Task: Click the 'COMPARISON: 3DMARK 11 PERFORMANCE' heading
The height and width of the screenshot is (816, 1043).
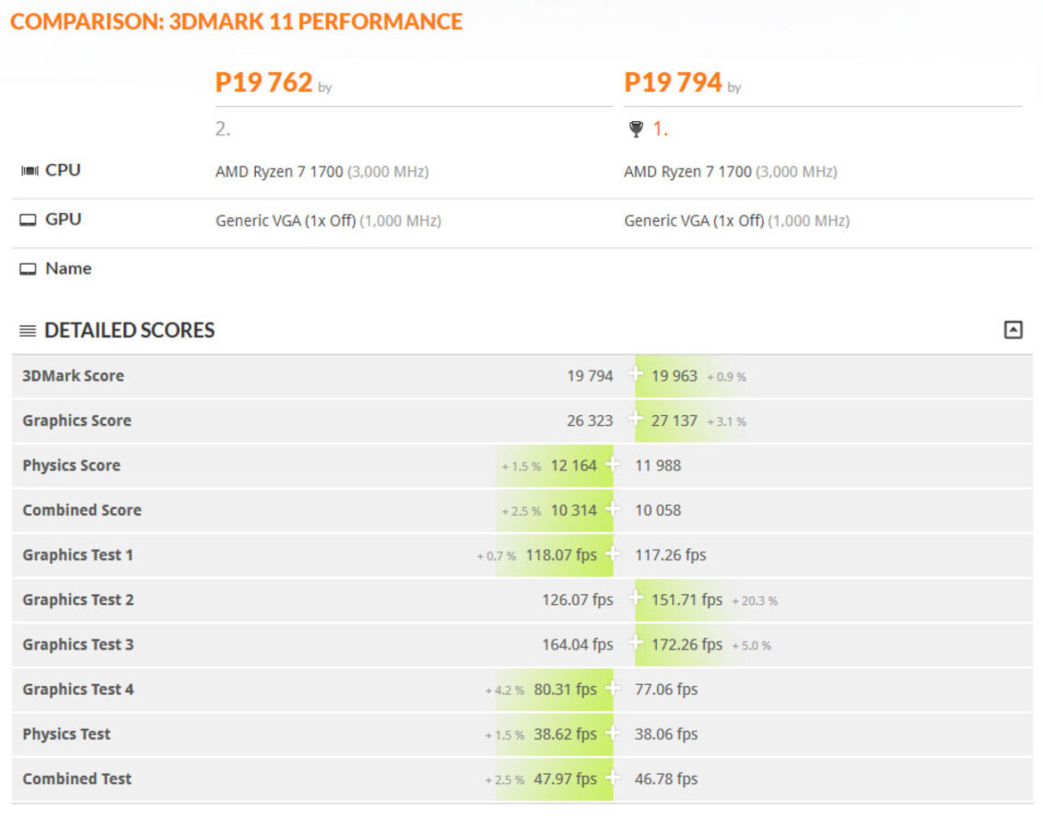Action: [x=236, y=21]
